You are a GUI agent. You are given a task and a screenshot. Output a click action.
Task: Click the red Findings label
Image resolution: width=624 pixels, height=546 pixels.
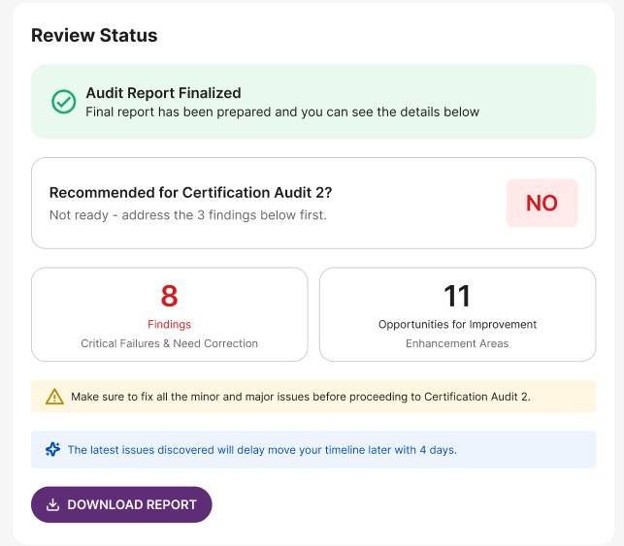(169, 325)
